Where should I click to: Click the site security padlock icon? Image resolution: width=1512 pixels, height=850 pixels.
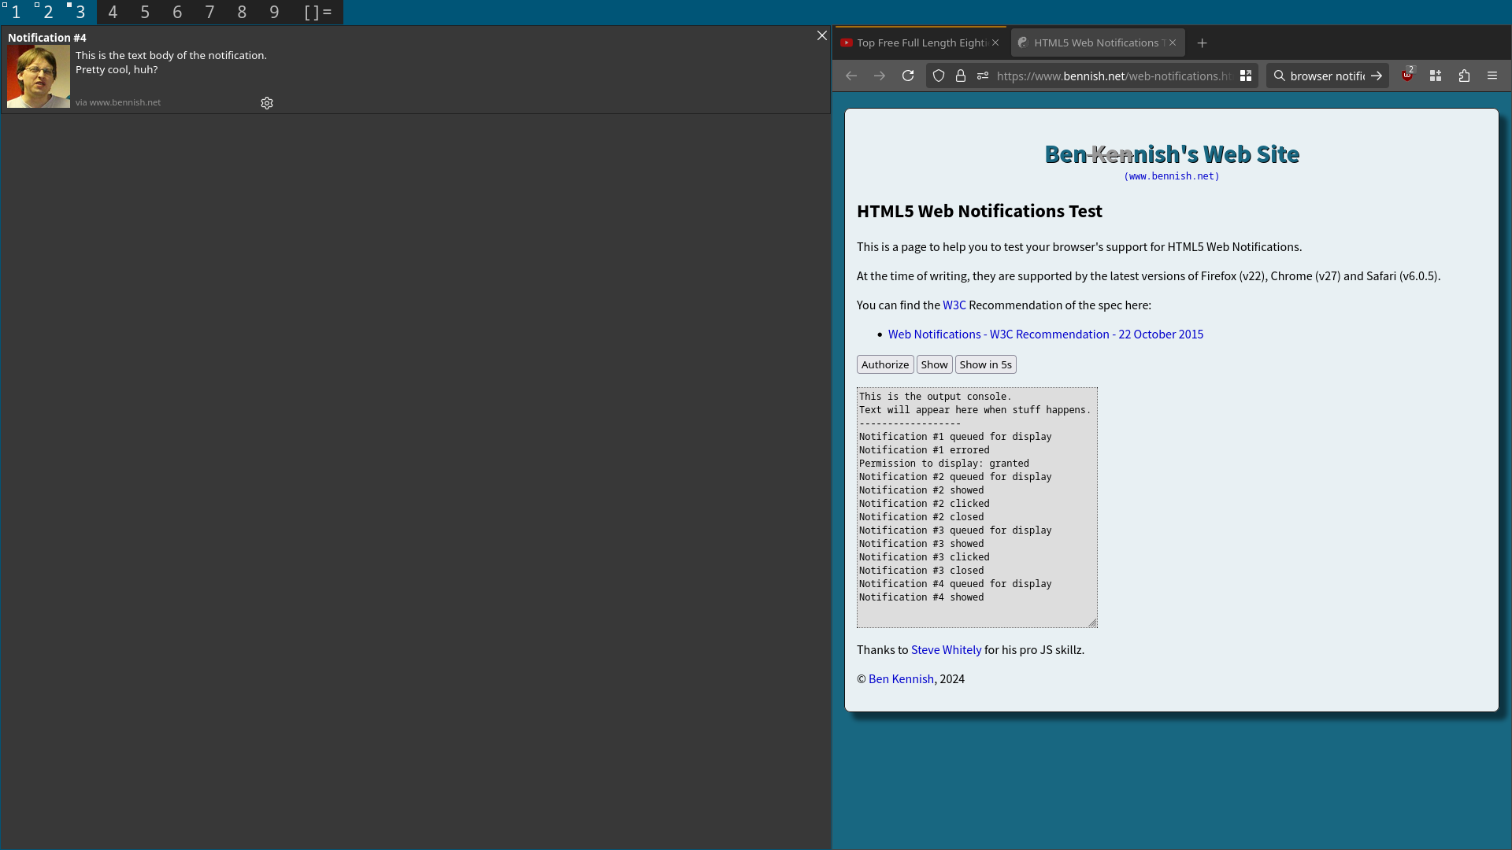(960, 76)
